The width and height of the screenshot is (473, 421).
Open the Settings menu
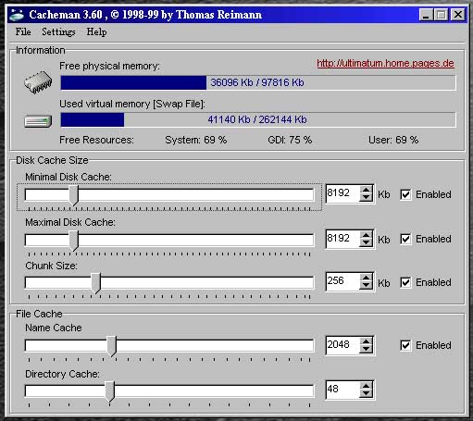tap(58, 31)
